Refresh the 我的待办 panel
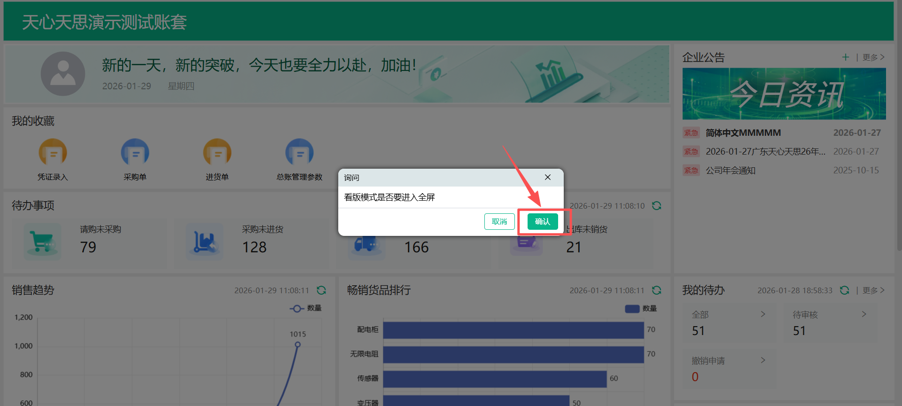Image resolution: width=902 pixels, height=406 pixels. (x=844, y=290)
